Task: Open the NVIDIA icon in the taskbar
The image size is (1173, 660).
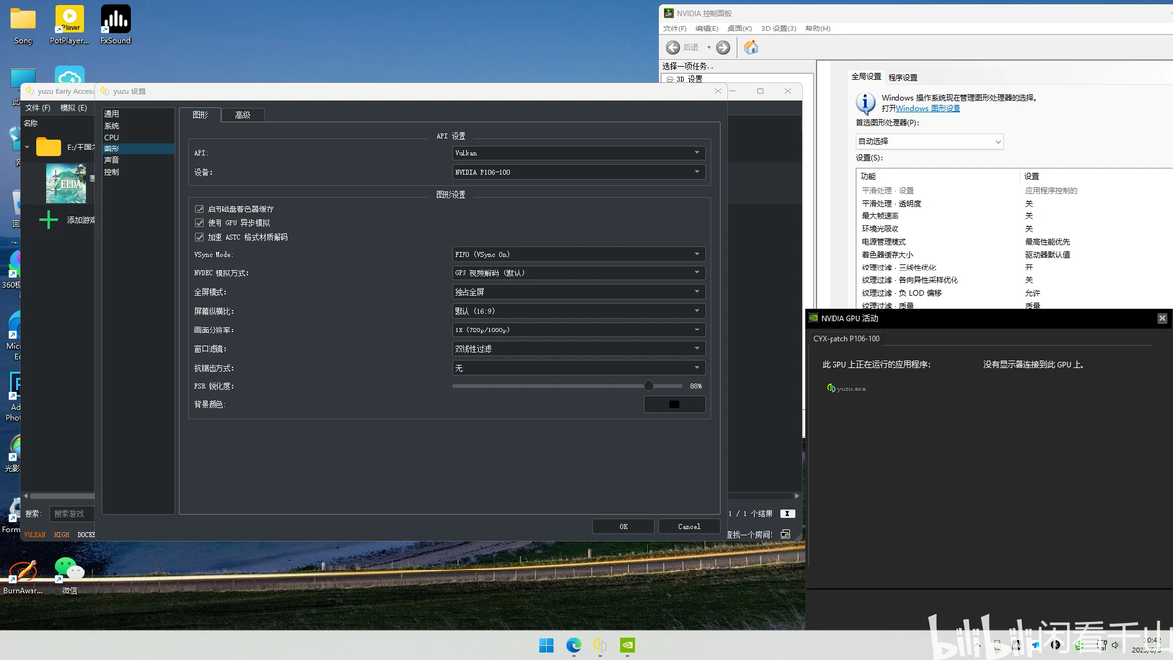Action: [x=627, y=645]
